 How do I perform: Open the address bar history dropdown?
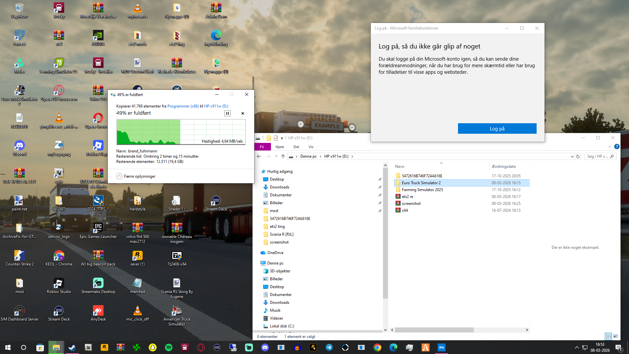[x=572, y=156]
